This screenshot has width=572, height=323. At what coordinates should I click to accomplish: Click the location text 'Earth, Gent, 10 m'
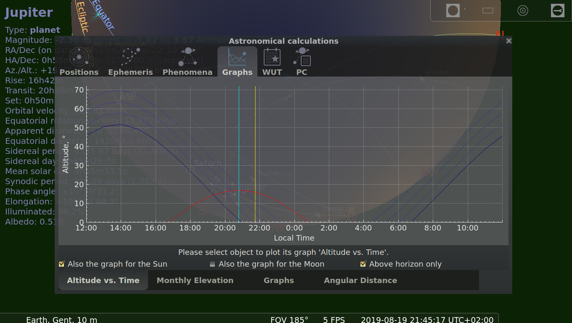coord(61,319)
